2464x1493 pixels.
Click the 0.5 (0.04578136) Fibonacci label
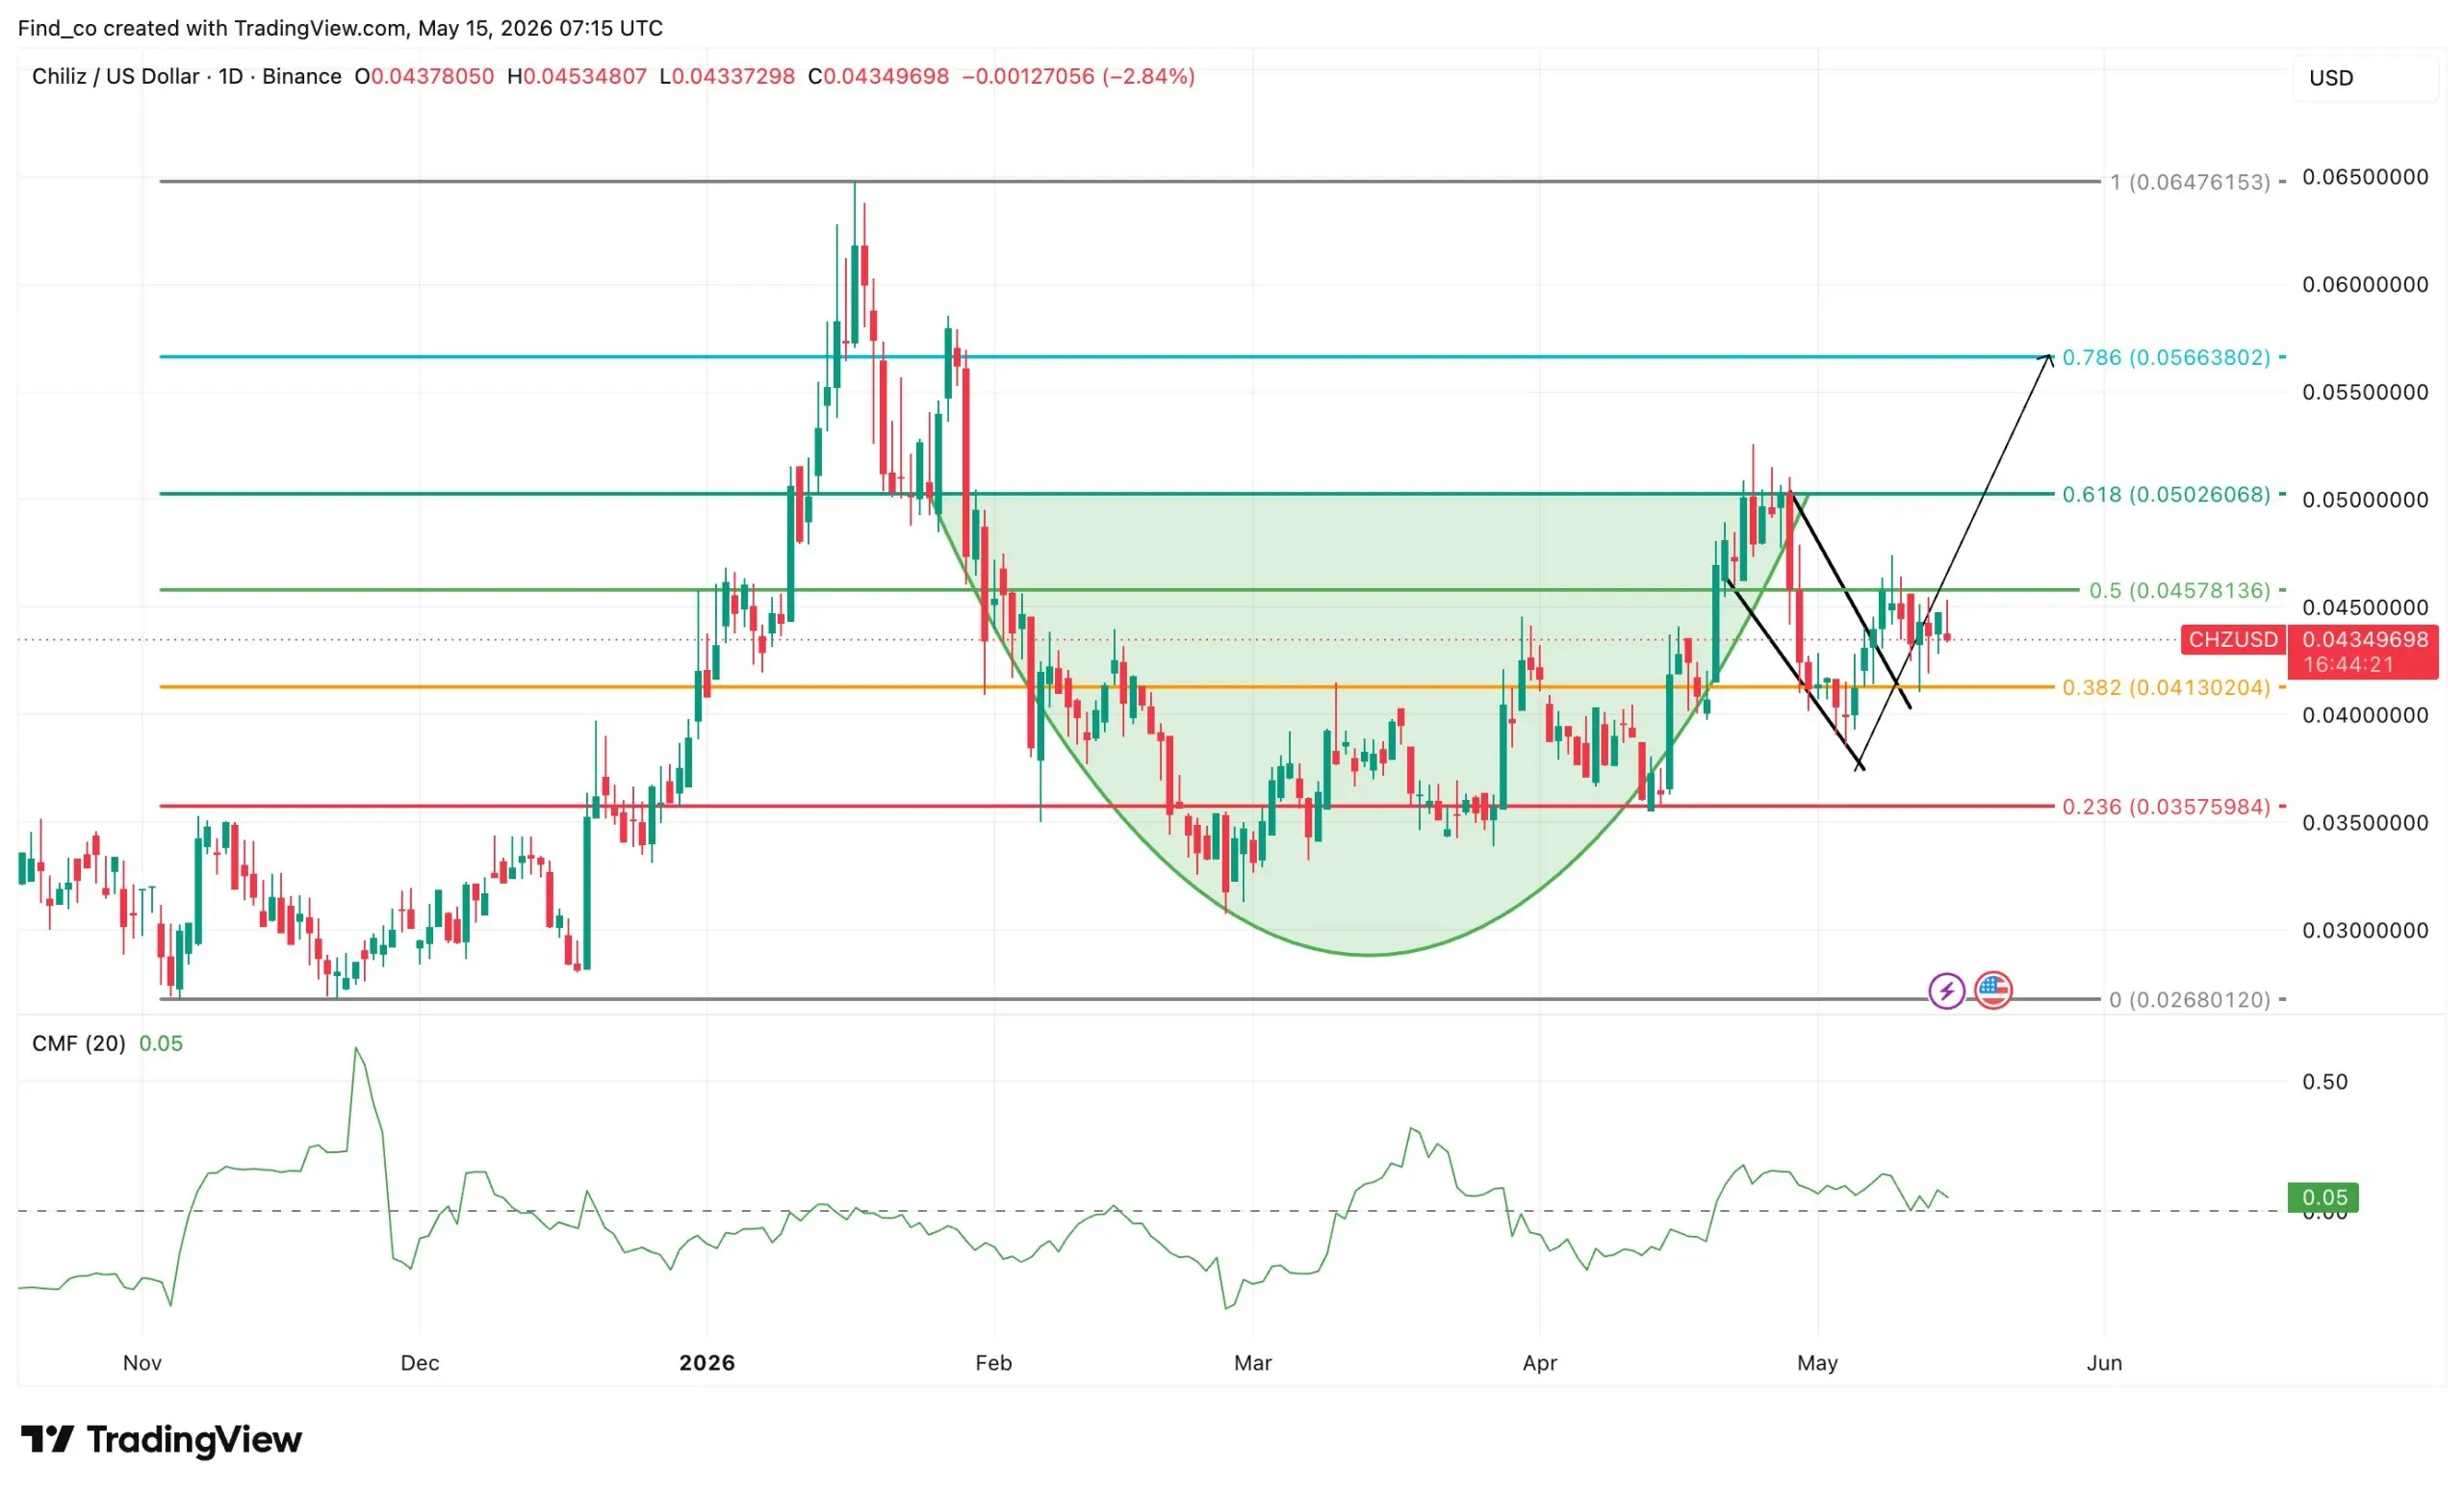(x=2180, y=590)
